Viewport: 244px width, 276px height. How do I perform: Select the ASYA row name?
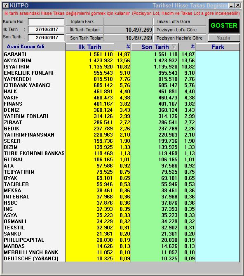coord(11,215)
